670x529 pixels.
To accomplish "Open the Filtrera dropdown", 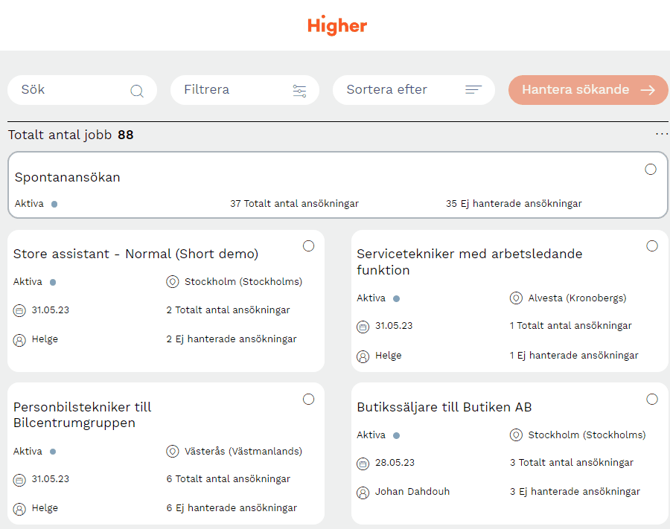I will (245, 90).
